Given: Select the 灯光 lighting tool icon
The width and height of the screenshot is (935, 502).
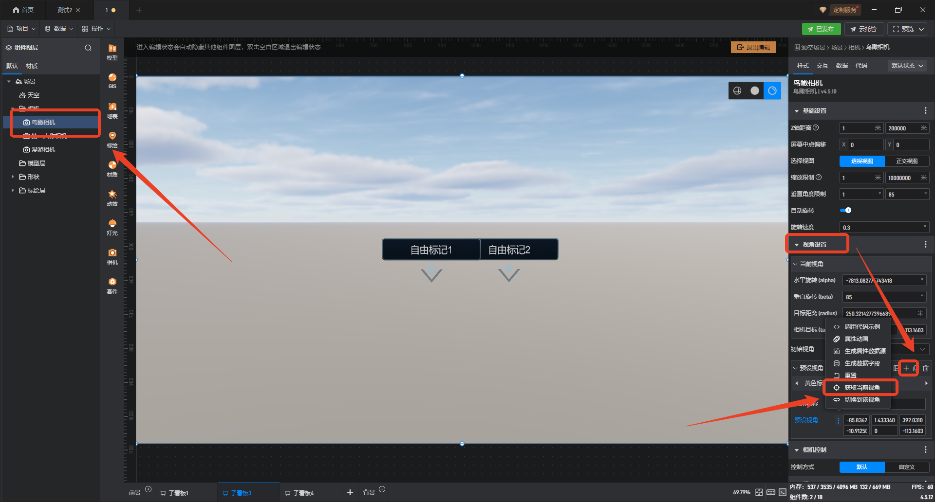Looking at the screenshot, I should point(112,227).
